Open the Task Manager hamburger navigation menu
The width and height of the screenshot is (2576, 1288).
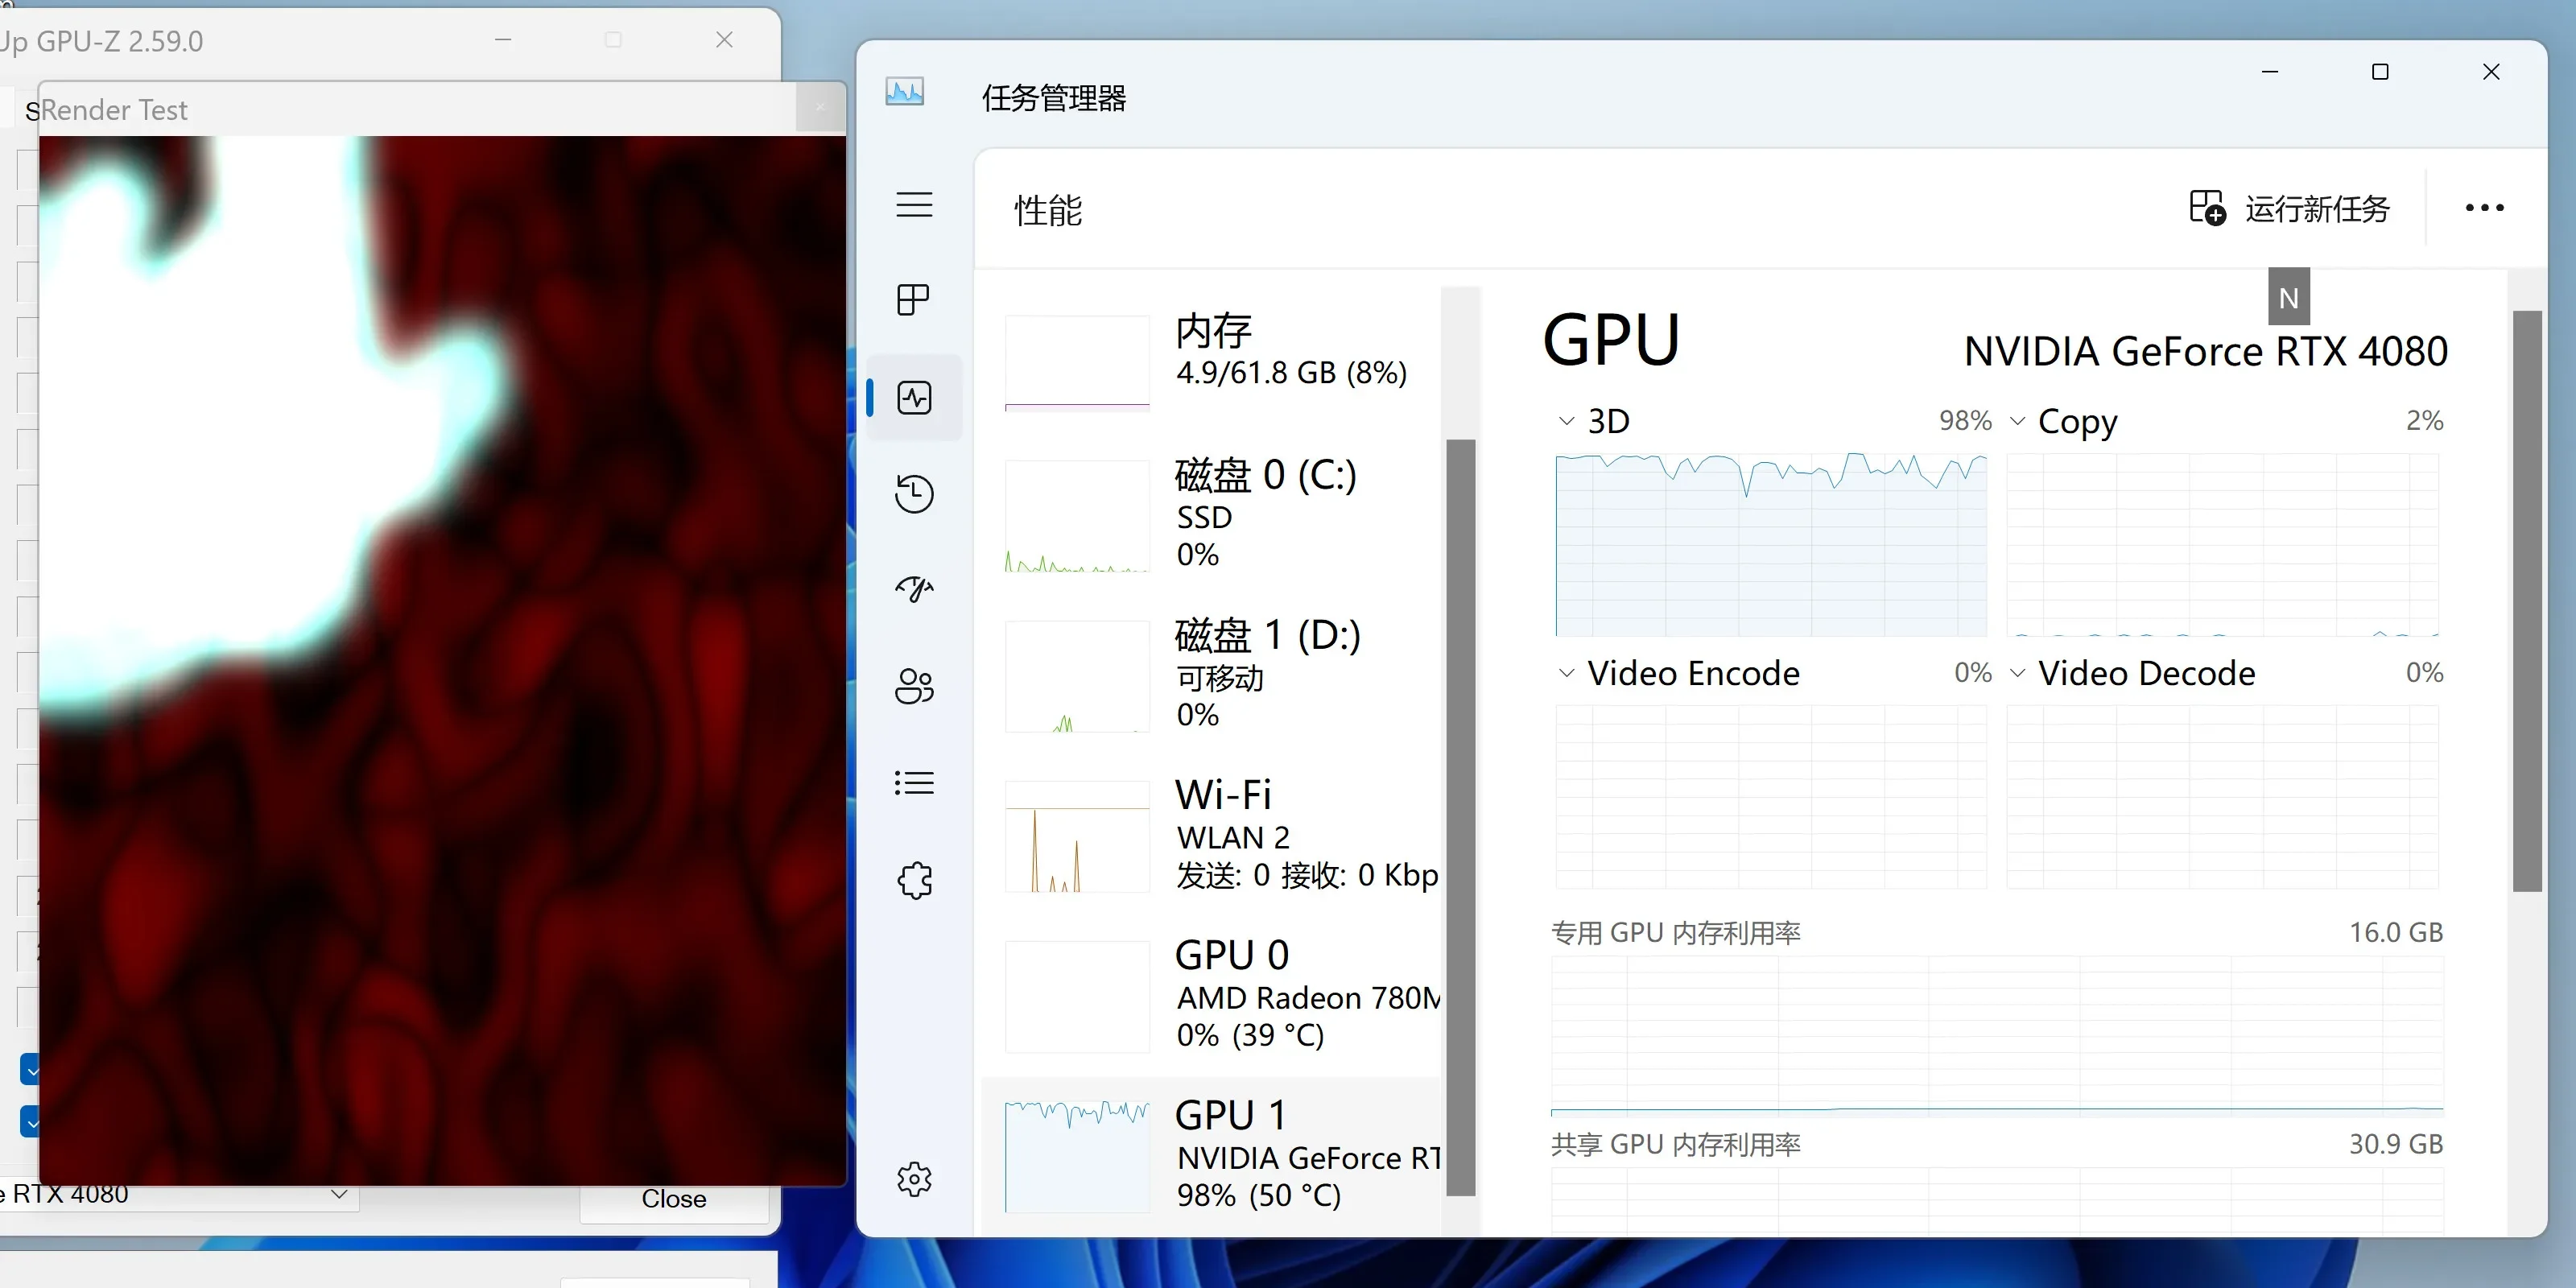pyautogui.click(x=914, y=205)
